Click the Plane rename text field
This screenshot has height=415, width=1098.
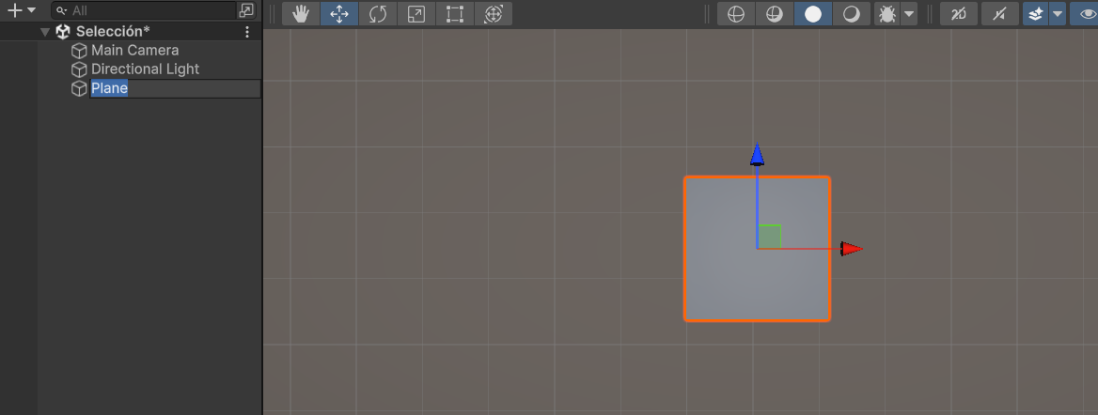coord(175,89)
